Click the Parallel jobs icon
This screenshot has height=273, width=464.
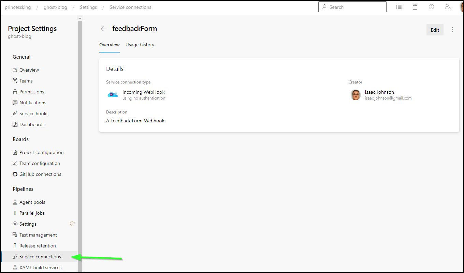coord(15,213)
